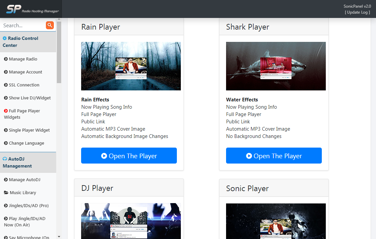
Task: Click the sidebar scrollbar down arrow
Action: pyautogui.click(x=59, y=237)
